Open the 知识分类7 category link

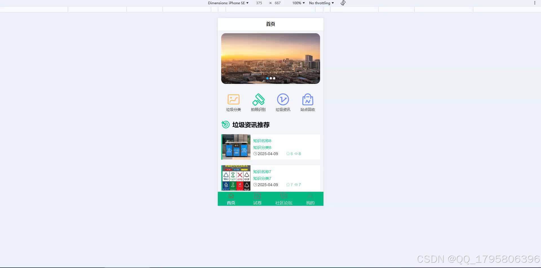[x=262, y=178]
